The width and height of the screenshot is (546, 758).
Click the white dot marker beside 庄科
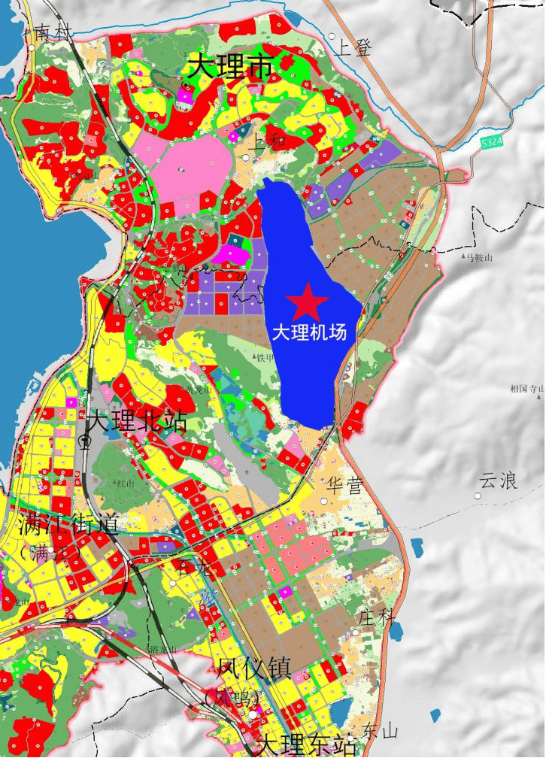[356, 632]
